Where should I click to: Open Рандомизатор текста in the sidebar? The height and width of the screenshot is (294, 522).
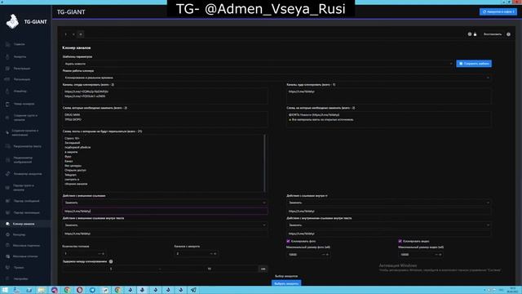pos(27,146)
